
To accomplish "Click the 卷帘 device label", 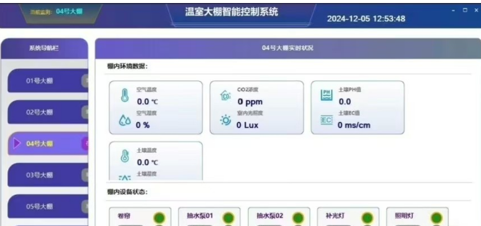I will [124, 216].
